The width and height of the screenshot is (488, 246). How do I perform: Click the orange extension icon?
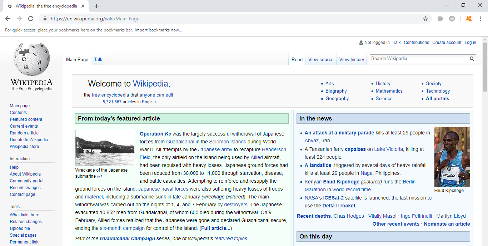pos(469,19)
